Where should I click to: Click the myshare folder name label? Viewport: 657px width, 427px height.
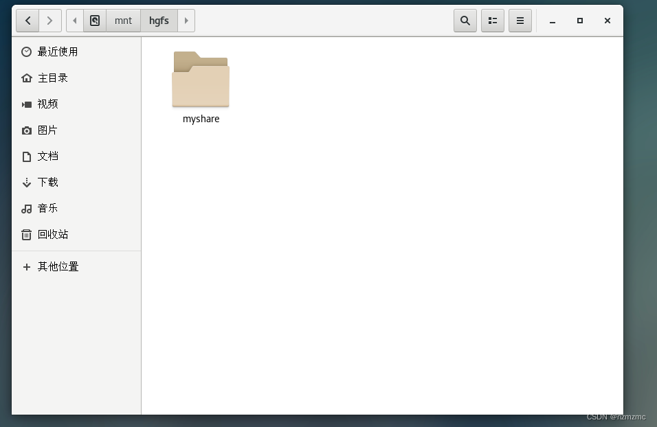[201, 119]
